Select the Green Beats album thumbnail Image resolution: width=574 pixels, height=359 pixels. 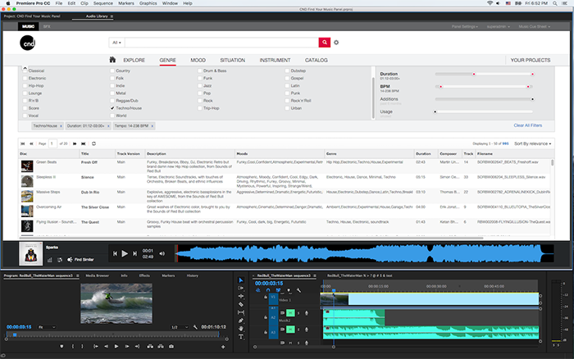(x=28, y=166)
